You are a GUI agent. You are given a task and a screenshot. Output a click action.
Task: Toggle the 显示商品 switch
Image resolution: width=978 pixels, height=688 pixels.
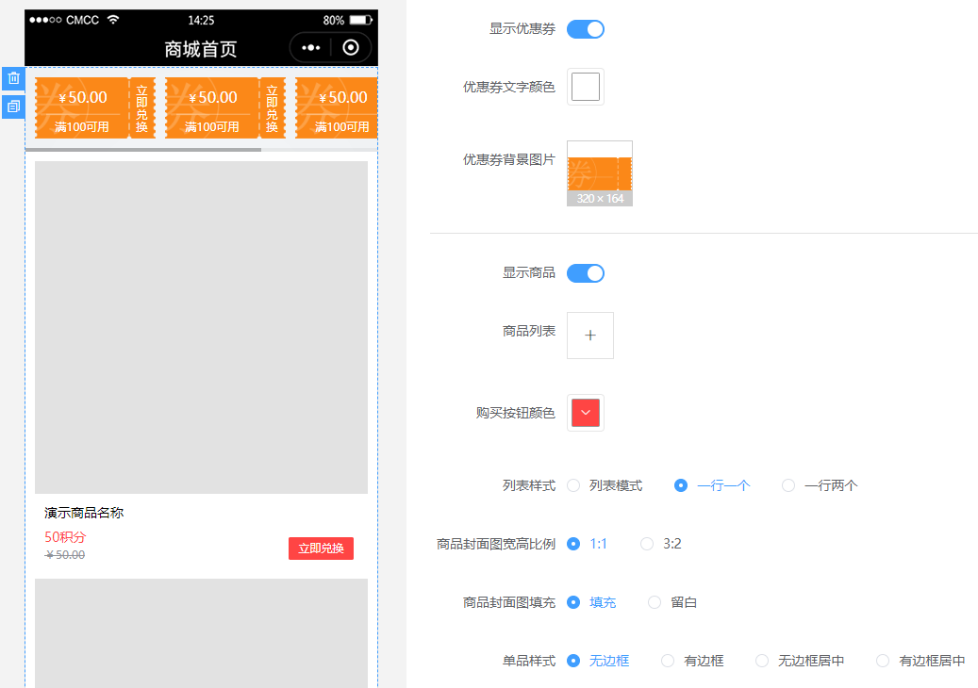click(585, 273)
